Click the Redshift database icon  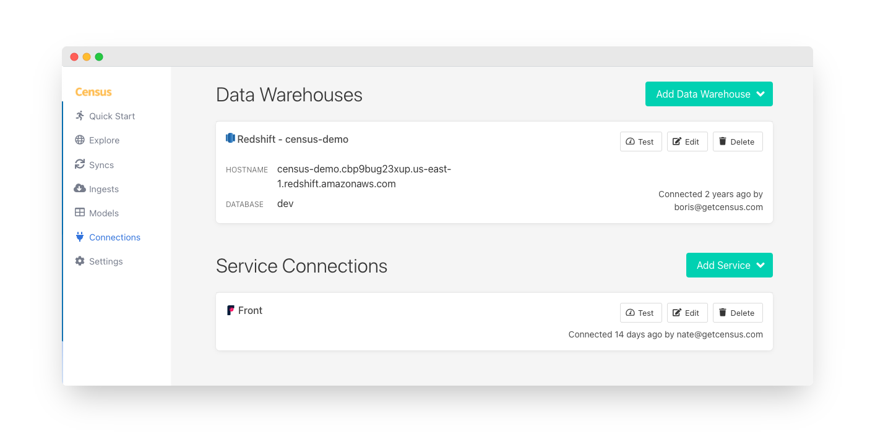(230, 138)
